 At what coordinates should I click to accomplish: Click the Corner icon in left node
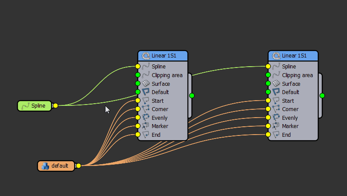pos(146,109)
